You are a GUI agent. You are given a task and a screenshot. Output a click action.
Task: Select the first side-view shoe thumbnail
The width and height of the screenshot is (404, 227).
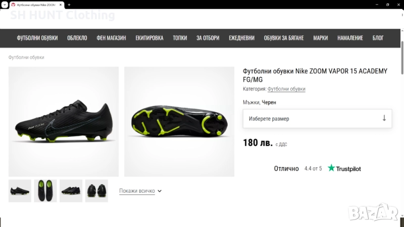pos(20,191)
